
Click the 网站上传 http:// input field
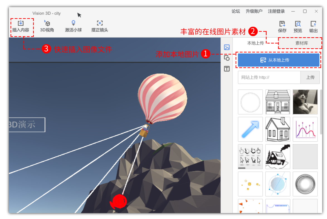pyautogui.click(x=269, y=78)
